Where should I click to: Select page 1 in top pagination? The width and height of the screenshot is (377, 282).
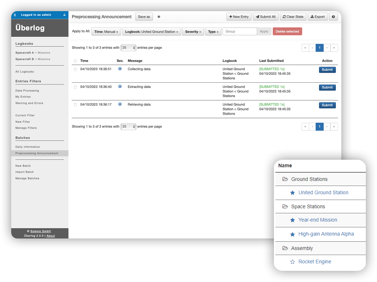[x=320, y=48]
